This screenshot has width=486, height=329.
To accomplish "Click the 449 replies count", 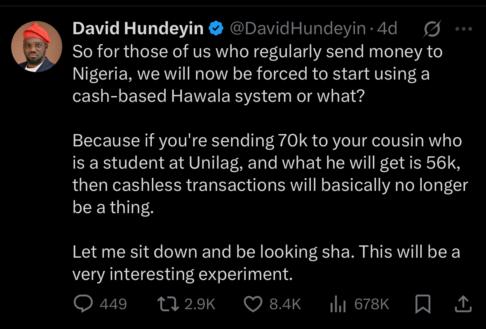I will (113, 304).
